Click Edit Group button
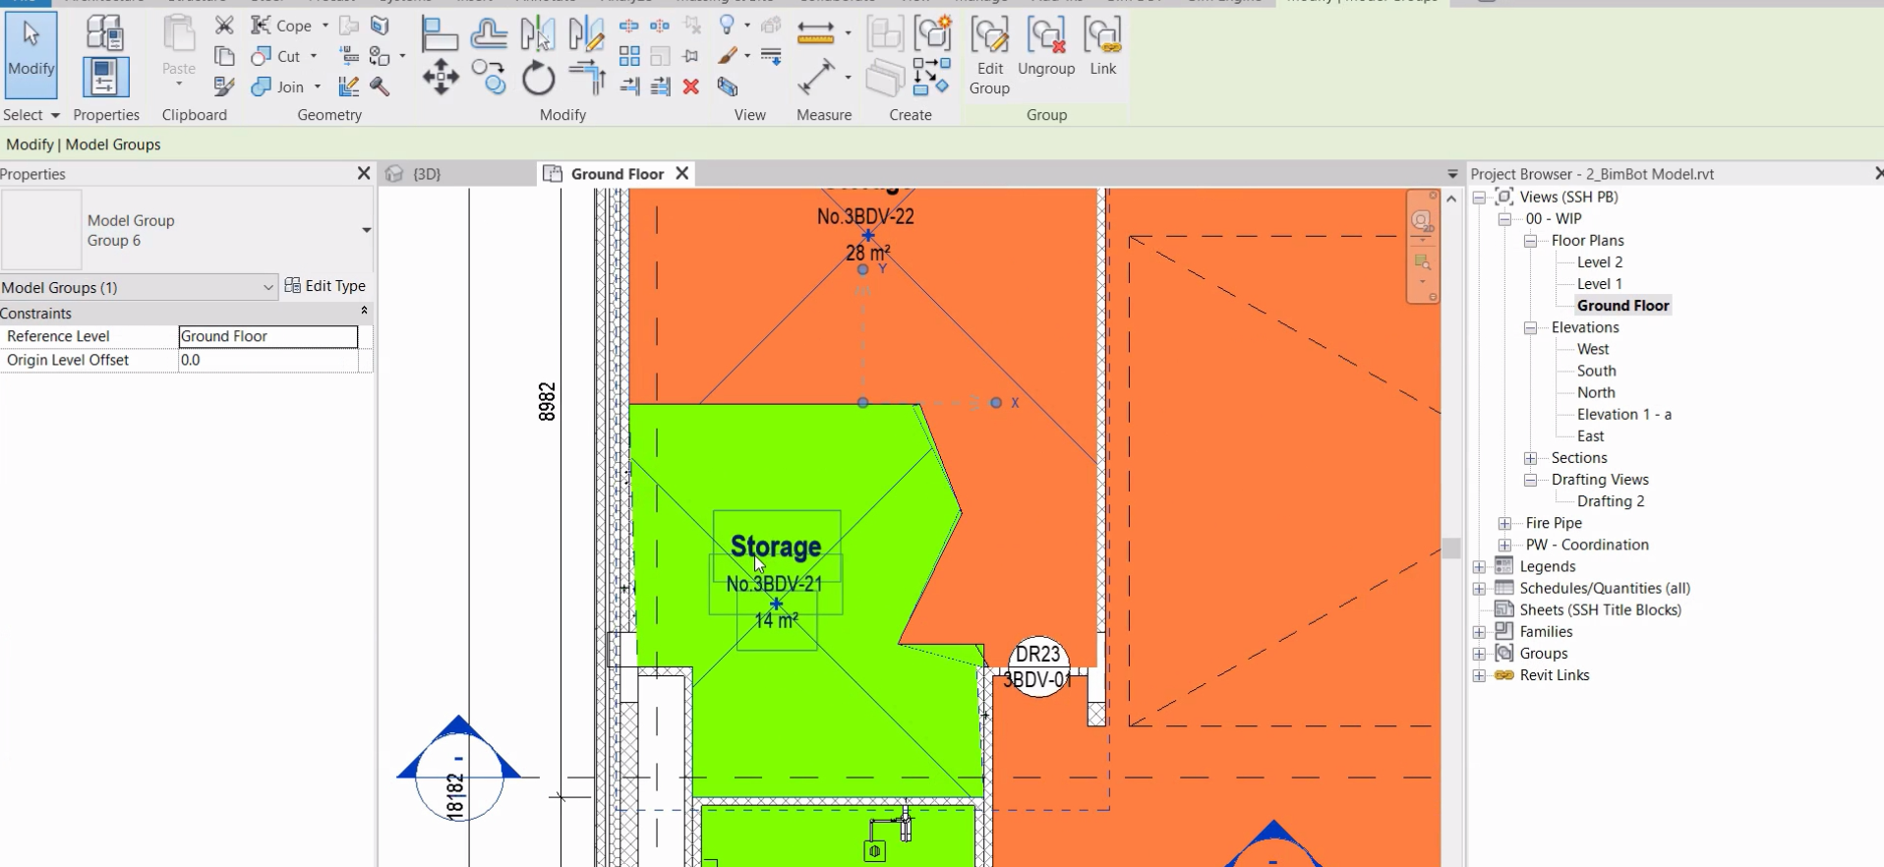The width and height of the screenshot is (1884, 867). coord(990,56)
